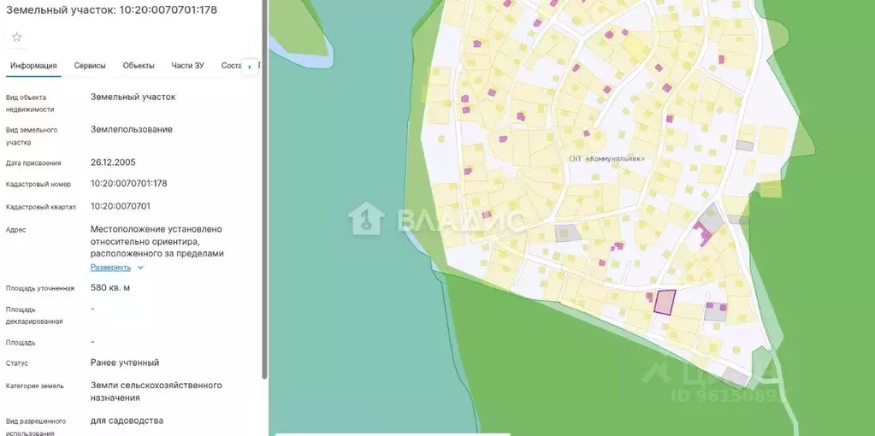
Task: Click the Кадастровый квартал value 10:20:0070701
Action: point(120,206)
